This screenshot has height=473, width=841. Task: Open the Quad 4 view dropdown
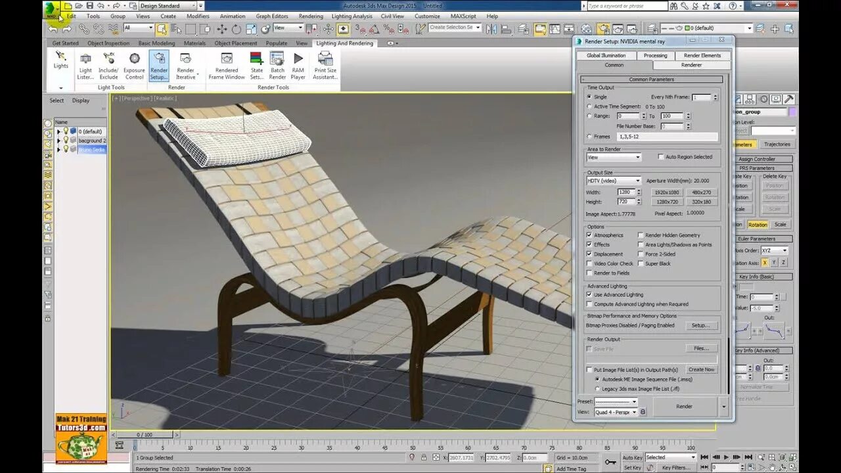(616, 412)
